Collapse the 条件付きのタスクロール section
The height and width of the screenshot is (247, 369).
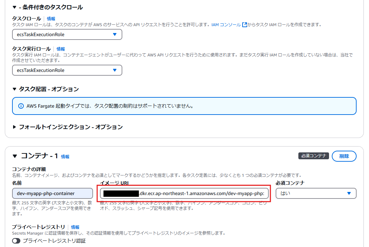(x=14, y=7)
